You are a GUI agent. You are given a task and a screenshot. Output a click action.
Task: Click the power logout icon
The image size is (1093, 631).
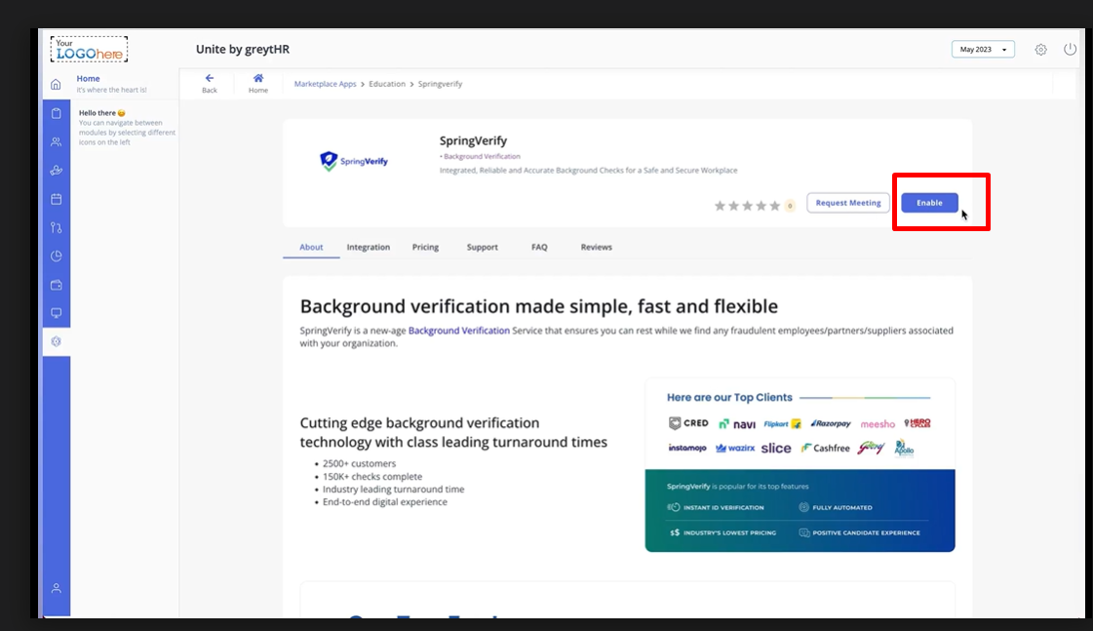(x=1070, y=50)
